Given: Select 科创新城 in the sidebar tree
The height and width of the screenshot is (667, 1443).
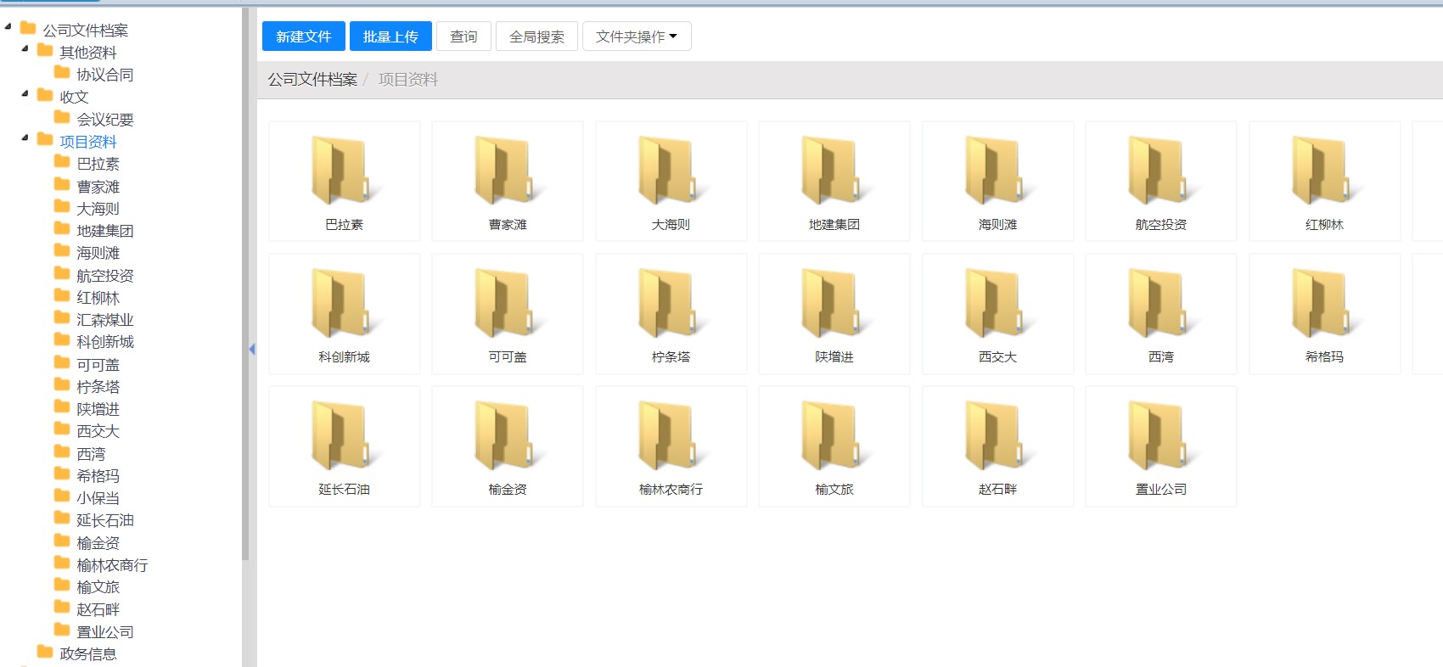Looking at the screenshot, I should [105, 342].
